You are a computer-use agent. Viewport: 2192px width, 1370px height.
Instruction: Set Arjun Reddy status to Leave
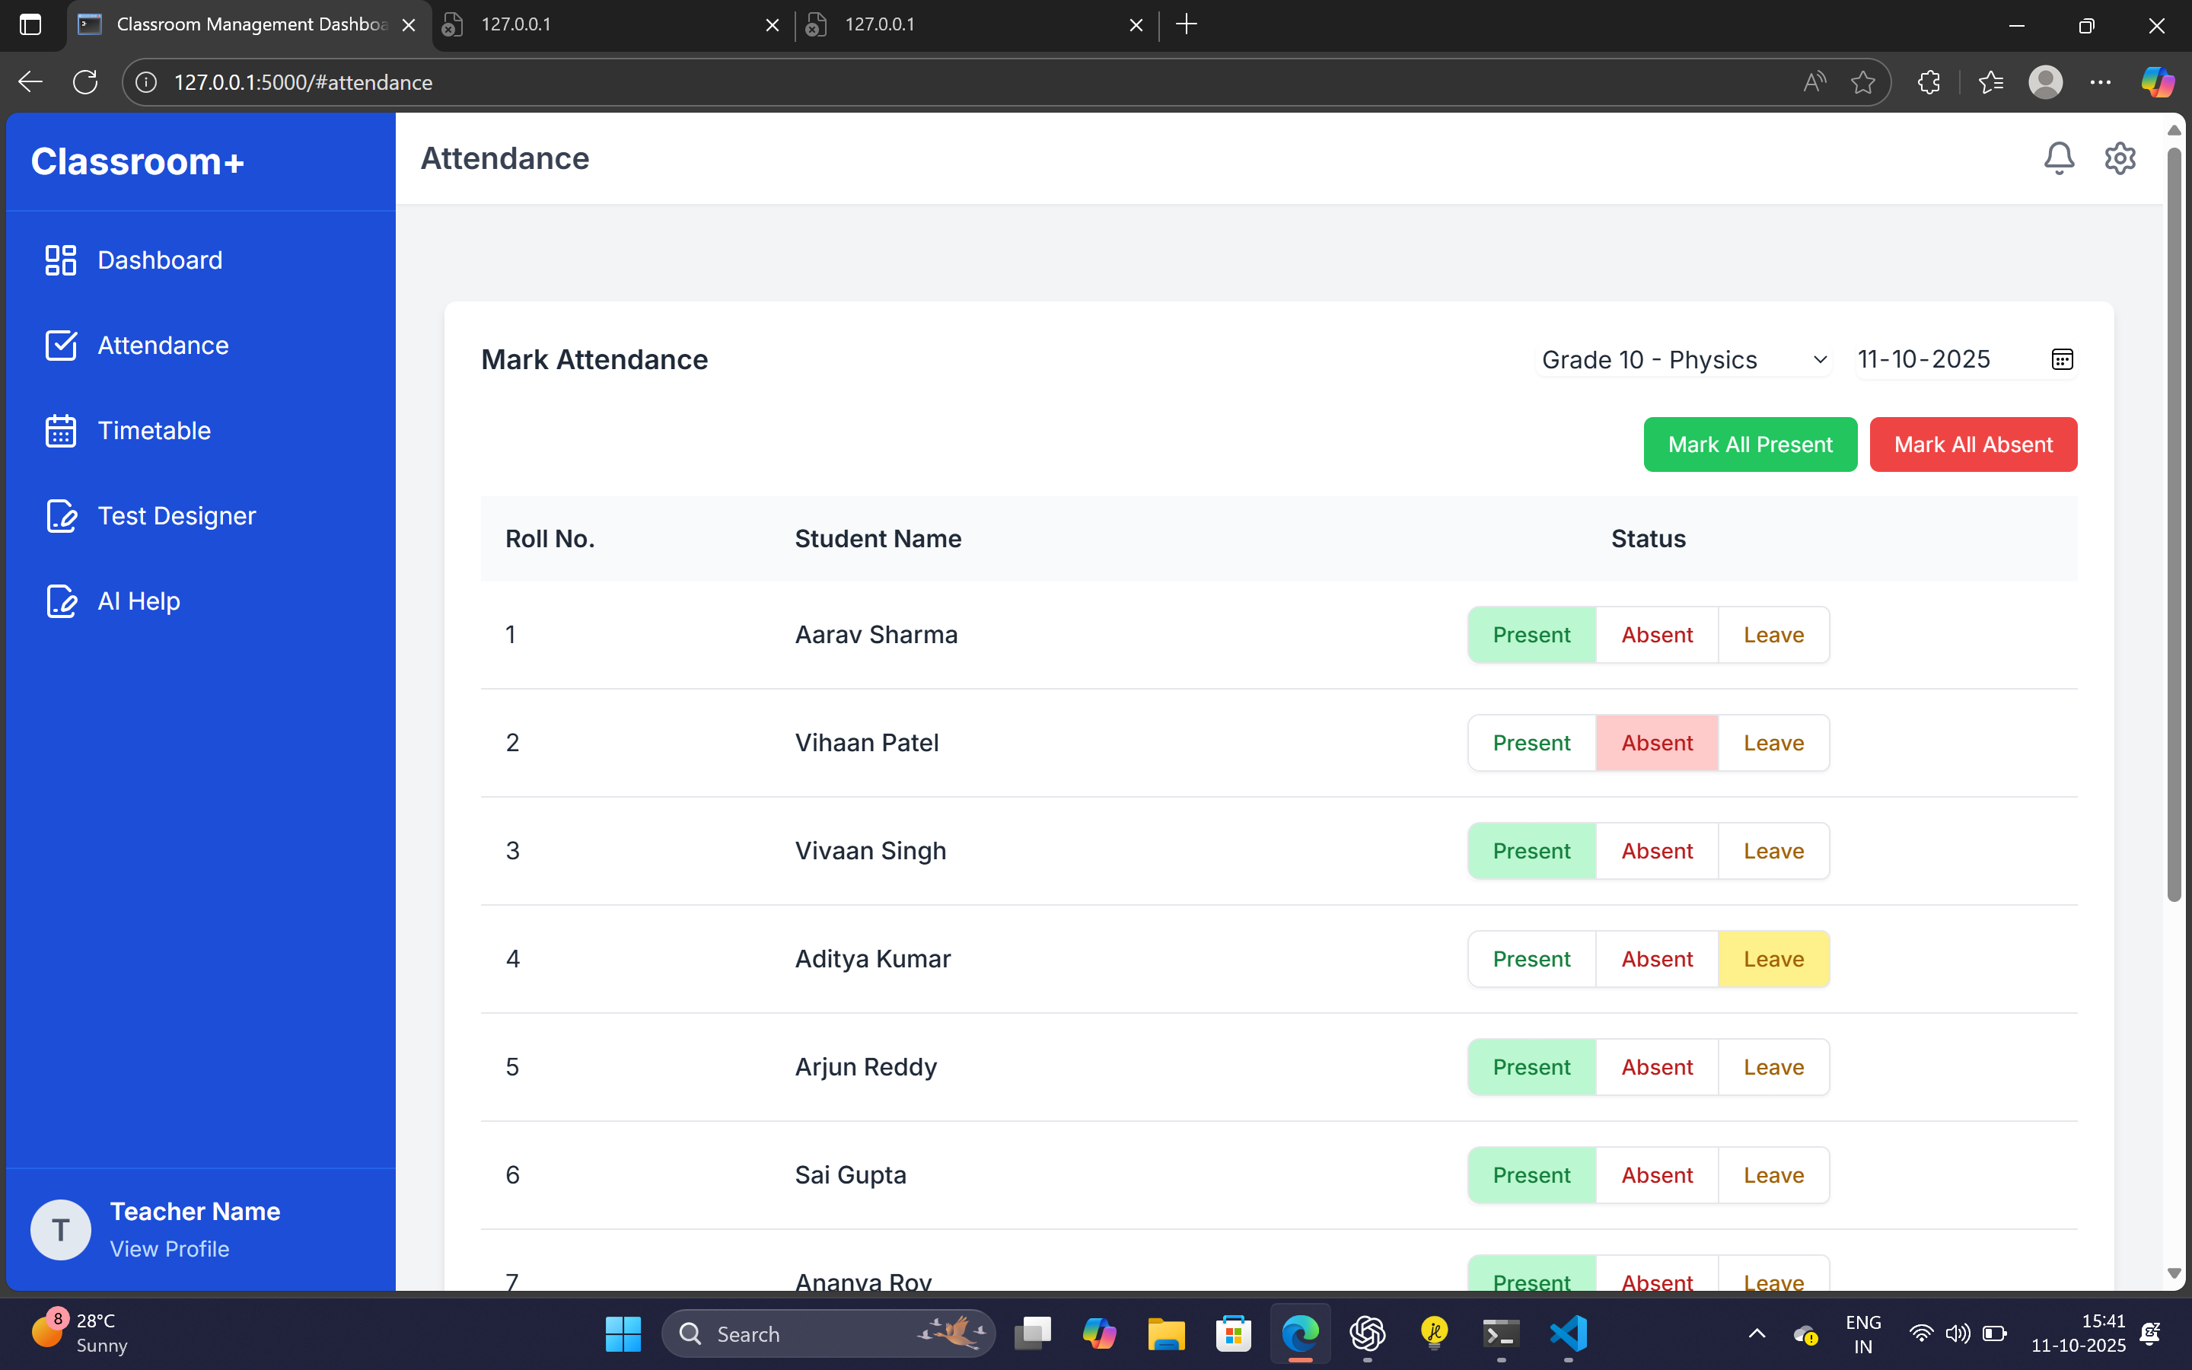pyautogui.click(x=1773, y=1067)
